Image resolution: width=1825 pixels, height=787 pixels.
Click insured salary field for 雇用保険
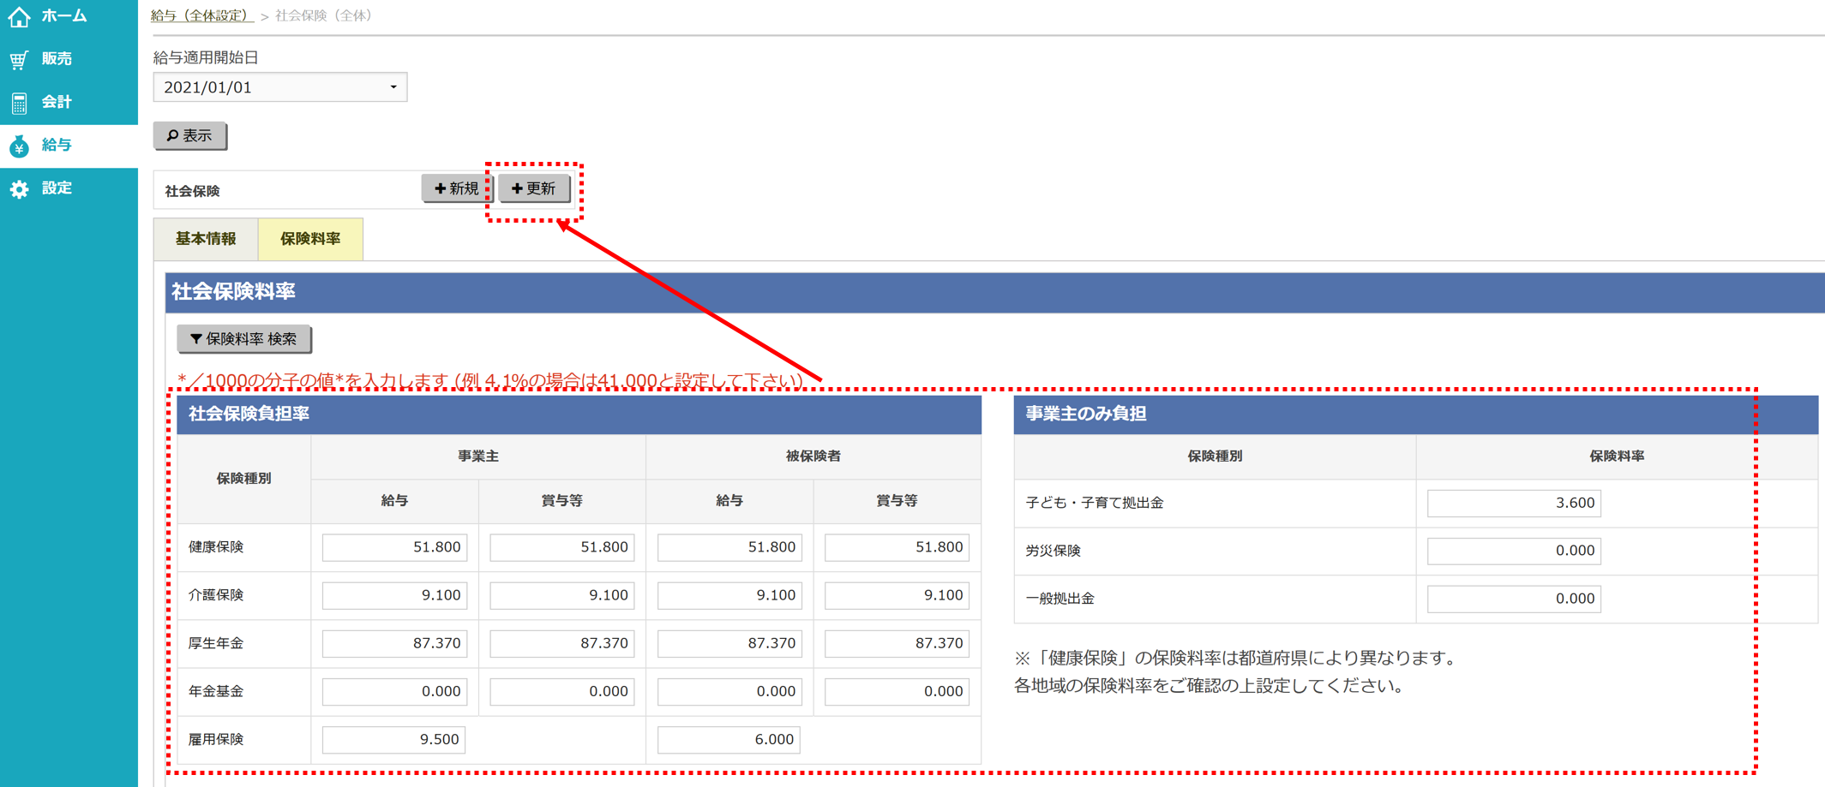[728, 739]
